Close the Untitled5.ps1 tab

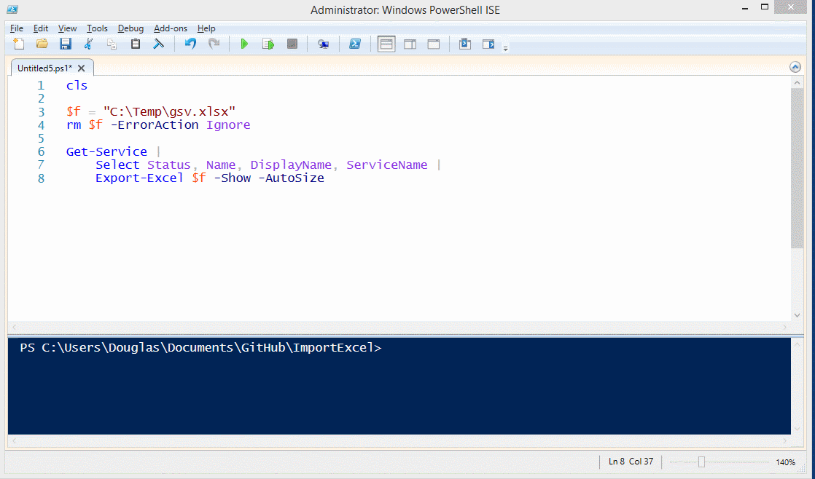click(82, 68)
